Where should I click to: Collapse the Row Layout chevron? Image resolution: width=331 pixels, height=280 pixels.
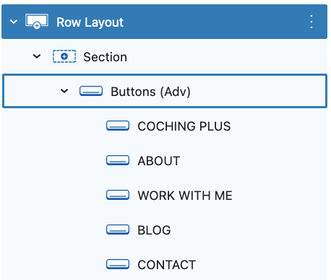[x=14, y=22]
